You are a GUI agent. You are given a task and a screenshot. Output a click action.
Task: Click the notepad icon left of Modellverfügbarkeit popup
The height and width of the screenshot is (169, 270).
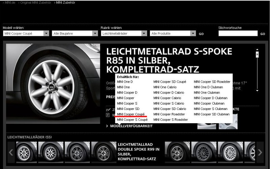108,110
